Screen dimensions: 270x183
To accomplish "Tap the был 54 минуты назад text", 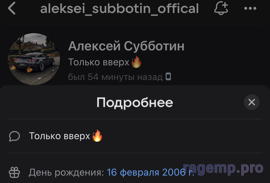I will click(x=115, y=77).
